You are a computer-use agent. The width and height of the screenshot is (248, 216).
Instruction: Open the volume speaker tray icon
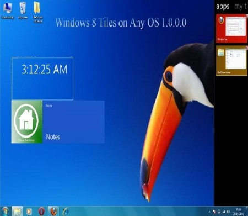click(x=228, y=212)
